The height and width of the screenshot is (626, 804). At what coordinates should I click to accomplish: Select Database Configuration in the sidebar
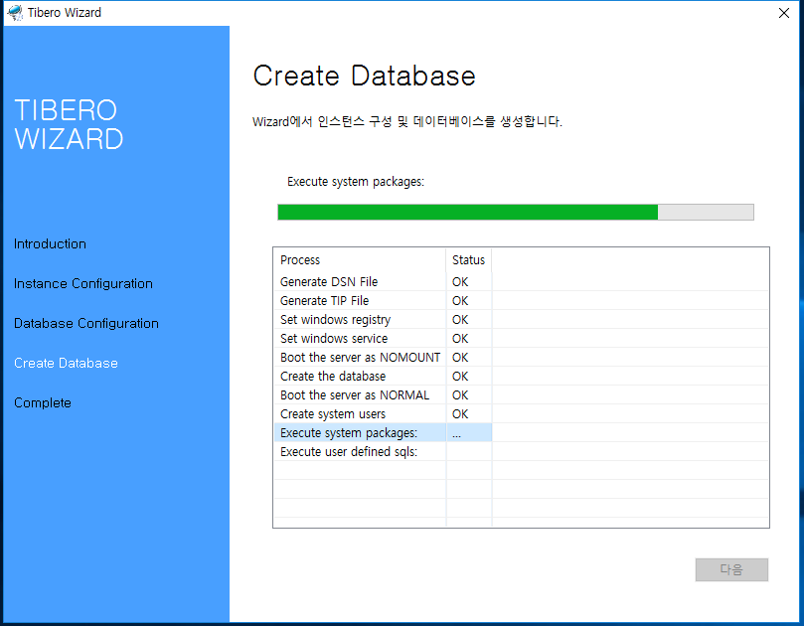pyautogui.click(x=86, y=324)
